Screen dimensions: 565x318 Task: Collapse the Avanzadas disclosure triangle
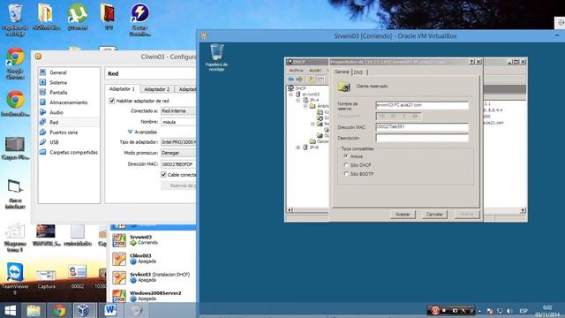coord(130,132)
